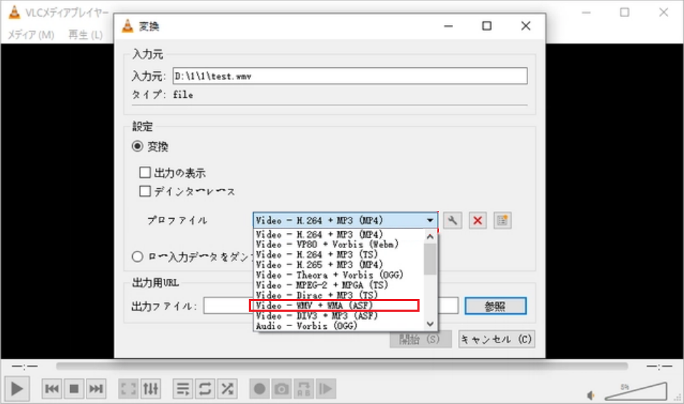Viewport: 684px width, 404px height.
Task: Choose Video - H.264 + MP3 (MP4) list item
Action: 338,235
